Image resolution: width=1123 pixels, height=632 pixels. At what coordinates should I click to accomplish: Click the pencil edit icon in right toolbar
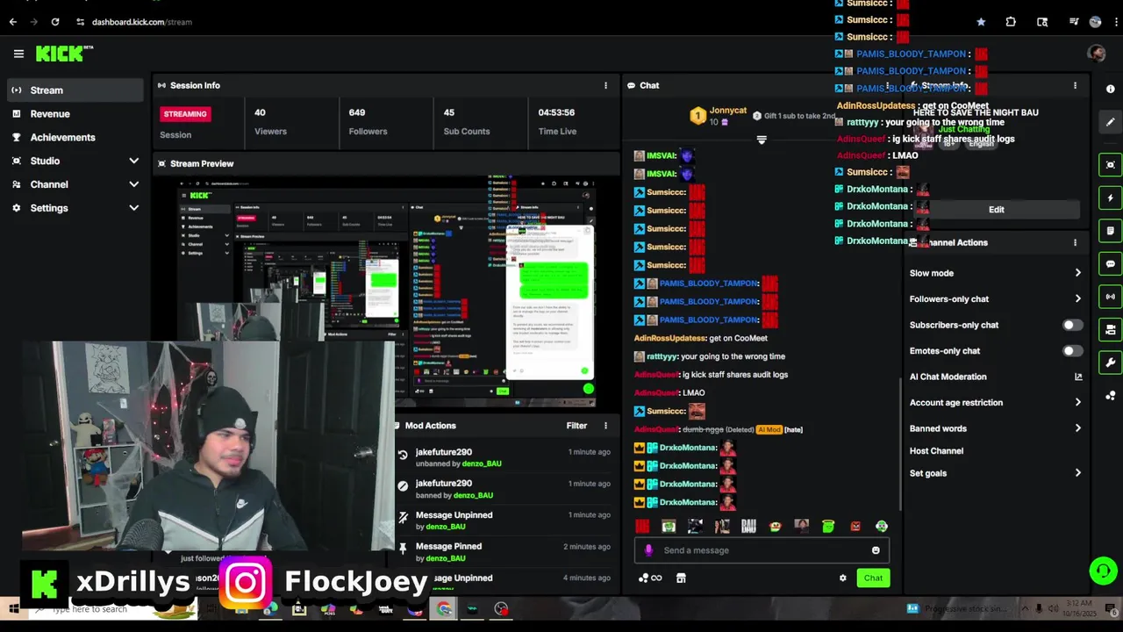tap(1110, 122)
